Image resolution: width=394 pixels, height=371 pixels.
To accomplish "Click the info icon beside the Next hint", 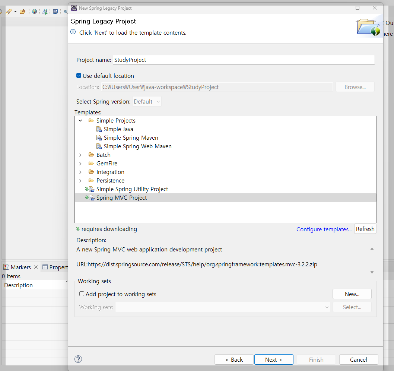I will (x=73, y=32).
